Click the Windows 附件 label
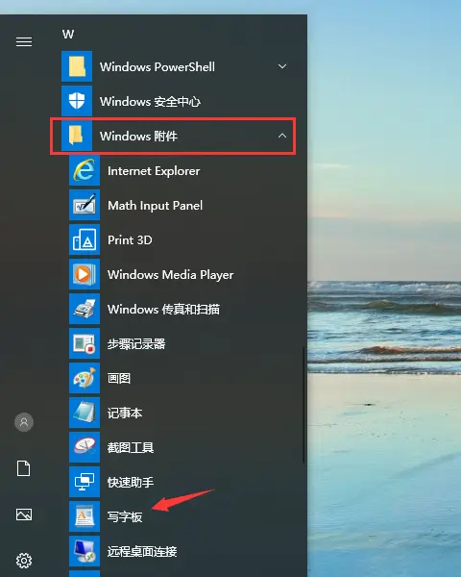461x577 pixels. pos(138,137)
